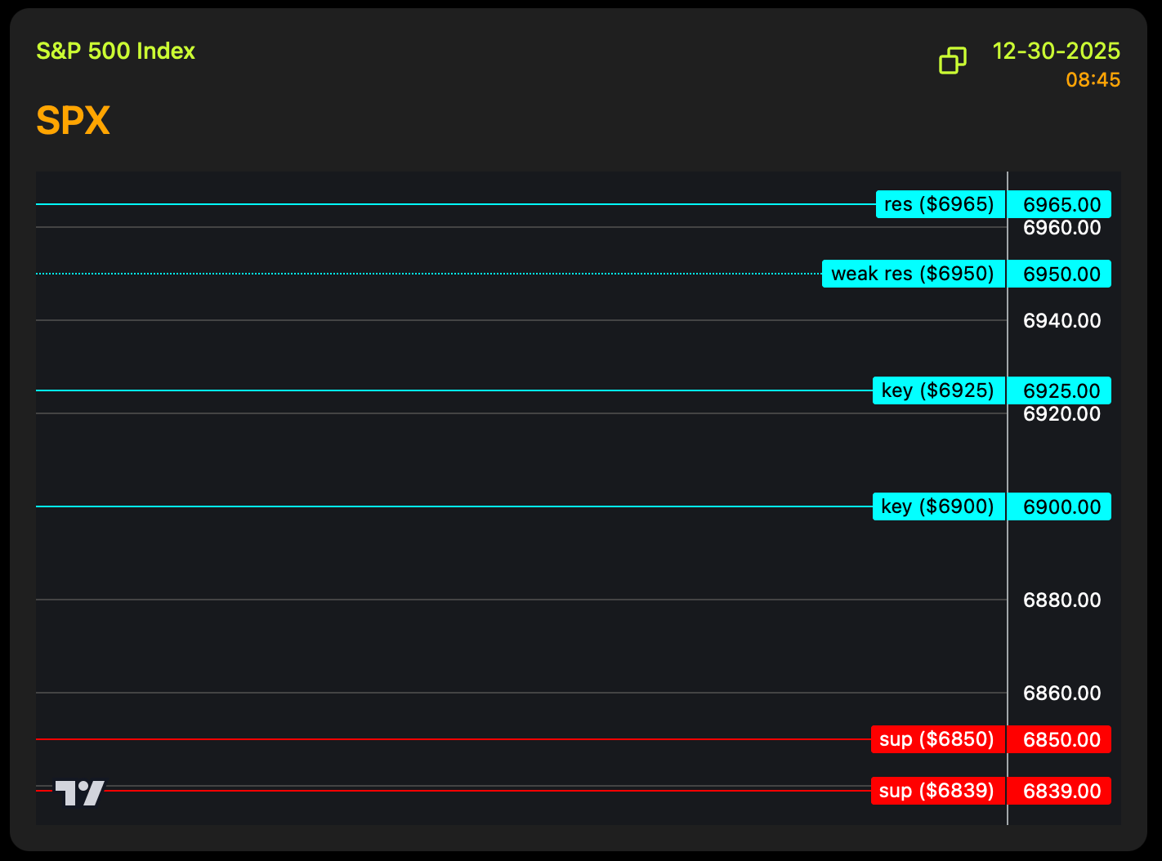The image size is (1162, 861).
Task: Select the SPX ticker symbol
Action: [x=73, y=121]
